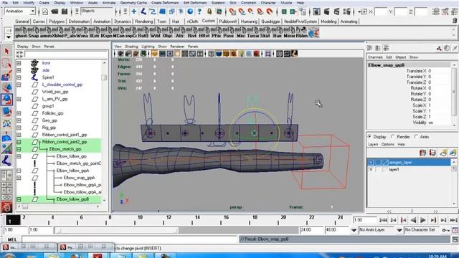Click the 'Pose' MEL shelf button

point(229,32)
